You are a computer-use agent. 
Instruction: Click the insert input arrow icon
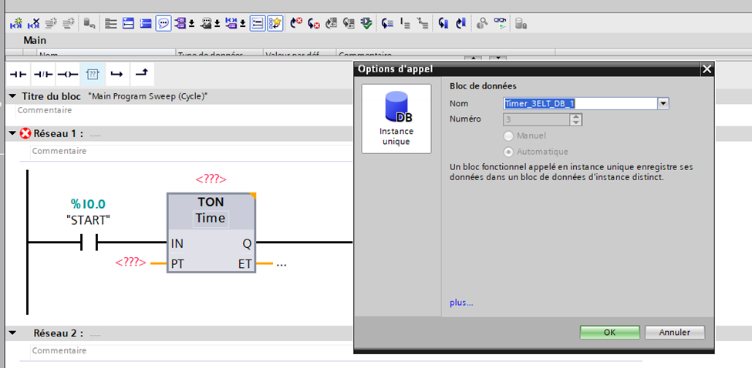[x=387, y=23]
